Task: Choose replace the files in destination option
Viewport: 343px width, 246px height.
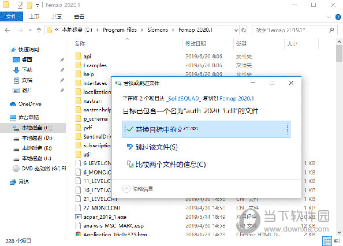Action: (x=206, y=129)
